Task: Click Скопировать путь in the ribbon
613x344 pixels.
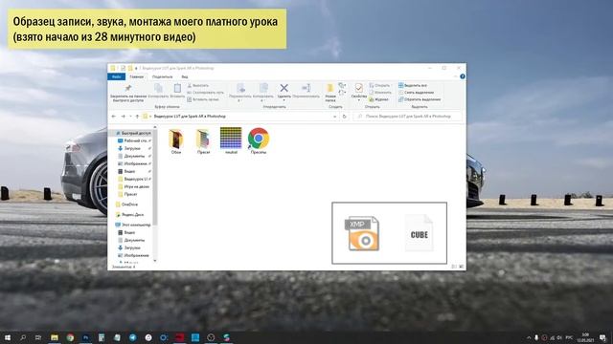Action: pyautogui.click(x=206, y=93)
